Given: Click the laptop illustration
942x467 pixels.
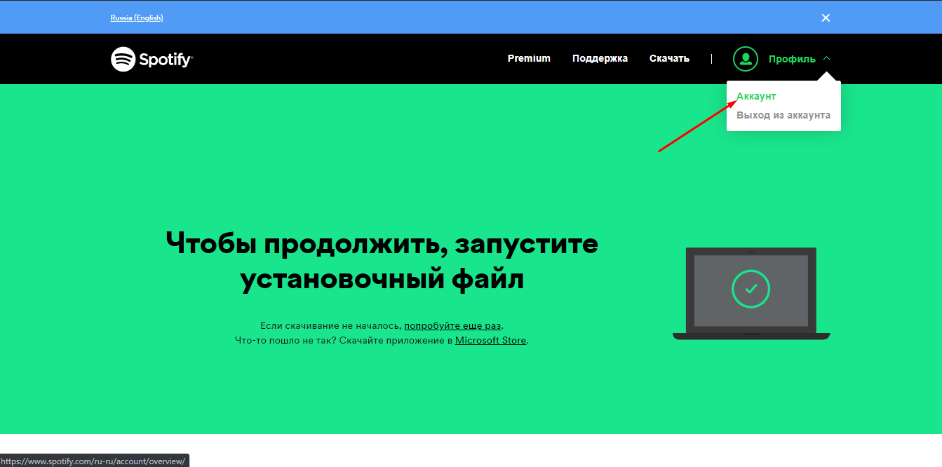Looking at the screenshot, I should pyautogui.click(x=751, y=293).
